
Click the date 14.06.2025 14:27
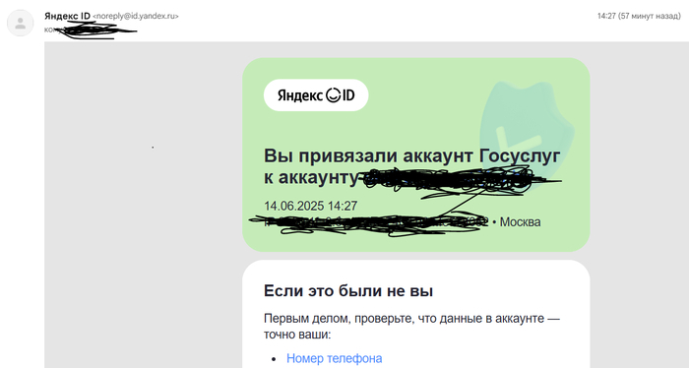click(311, 206)
